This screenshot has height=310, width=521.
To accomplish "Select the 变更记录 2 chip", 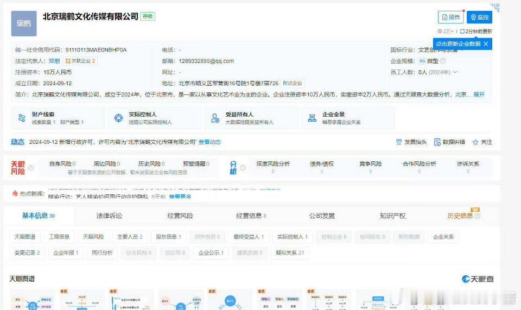I will [x=27, y=252].
